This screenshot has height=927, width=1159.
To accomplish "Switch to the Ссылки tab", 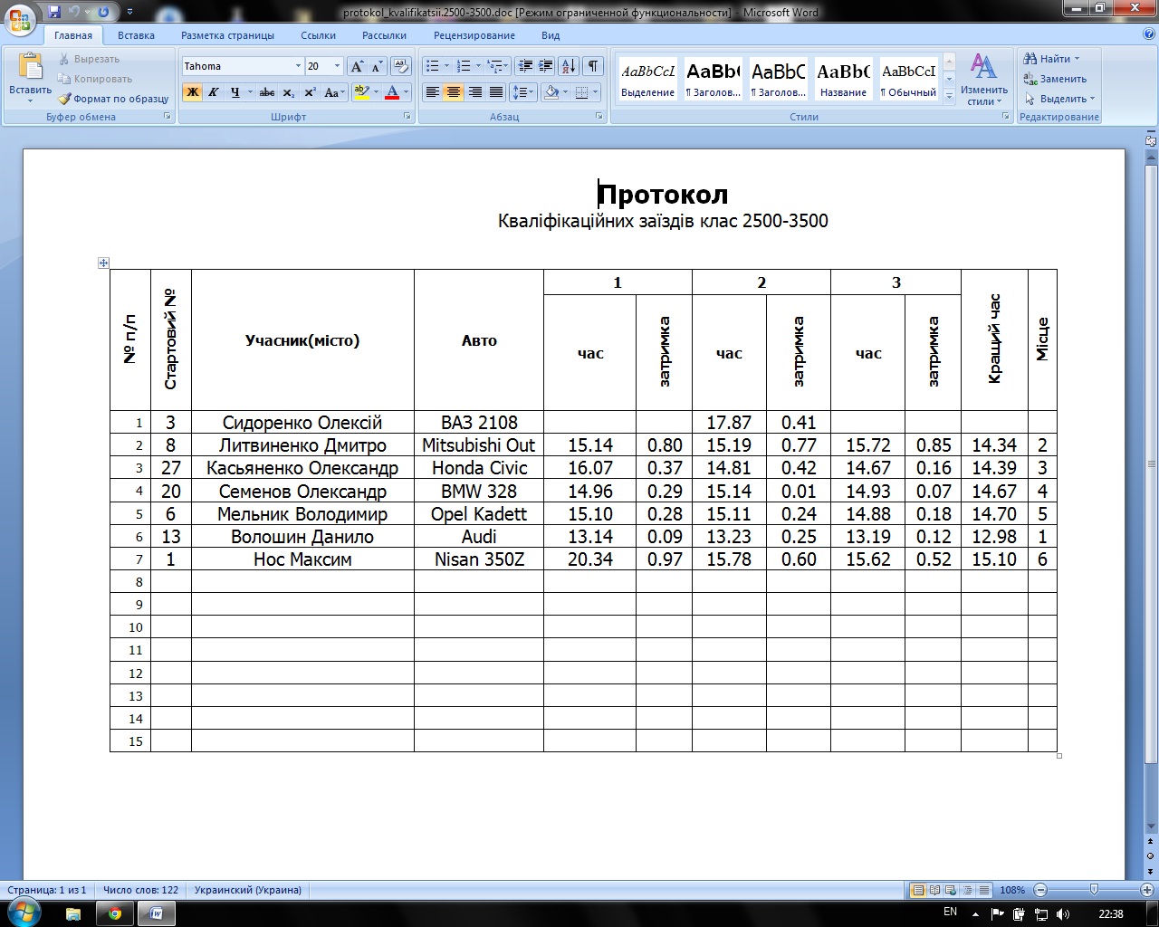I will 318,35.
